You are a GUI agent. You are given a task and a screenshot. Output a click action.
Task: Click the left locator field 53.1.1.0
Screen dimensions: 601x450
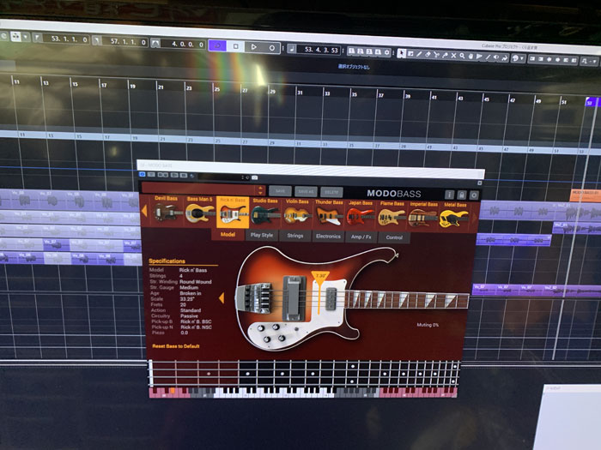pyautogui.click(x=65, y=39)
